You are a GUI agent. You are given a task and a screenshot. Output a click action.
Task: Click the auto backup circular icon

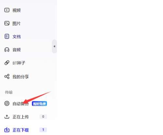pyautogui.click(x=7, y=103)
